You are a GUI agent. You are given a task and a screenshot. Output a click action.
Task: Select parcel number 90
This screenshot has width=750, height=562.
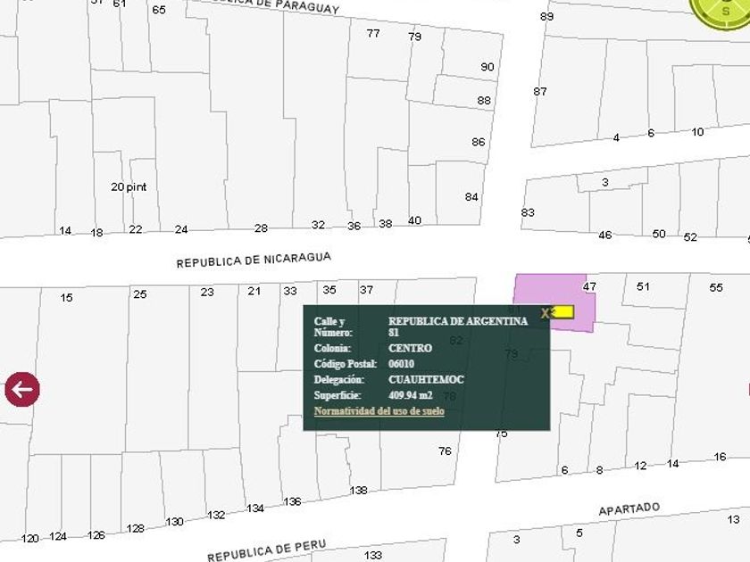coord(487,67)
